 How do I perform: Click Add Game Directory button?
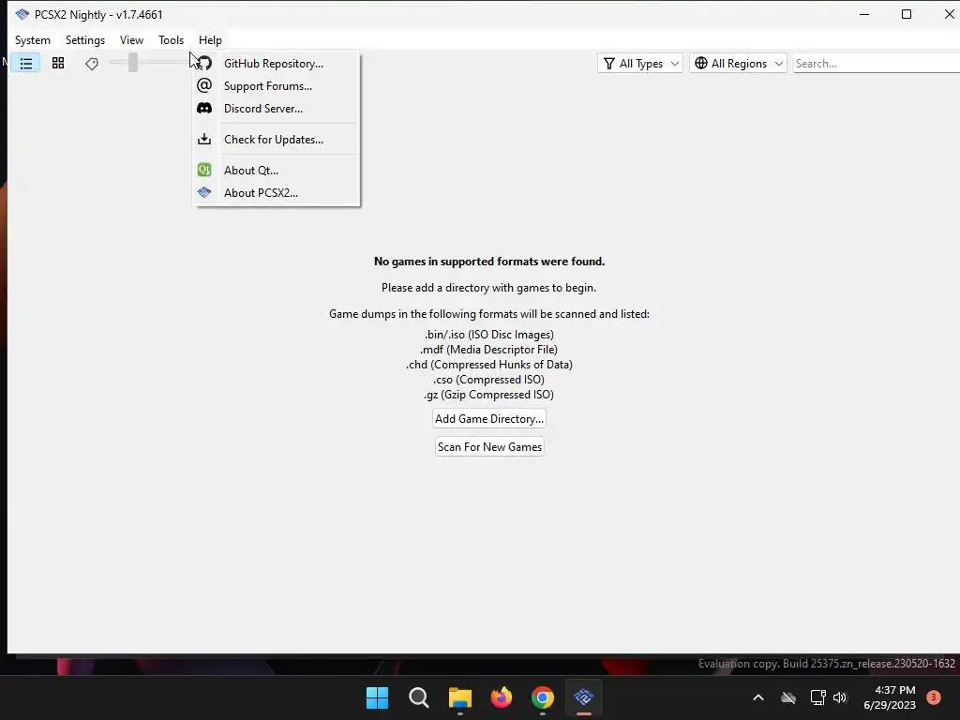(x=489, y=419)
